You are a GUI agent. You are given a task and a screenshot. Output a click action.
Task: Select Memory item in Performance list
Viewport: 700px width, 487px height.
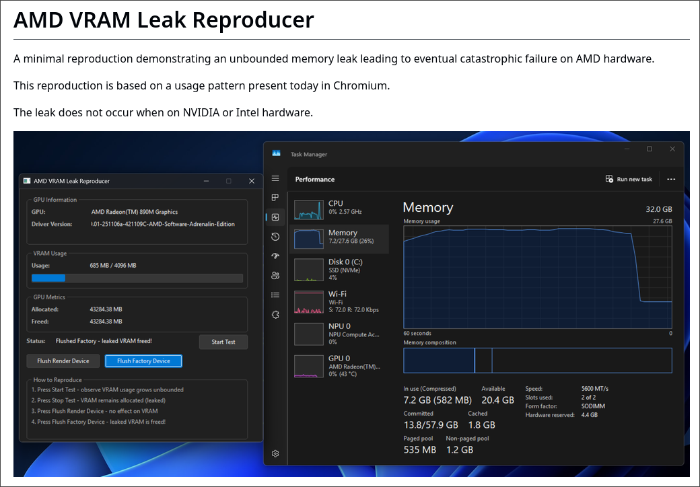339,239
